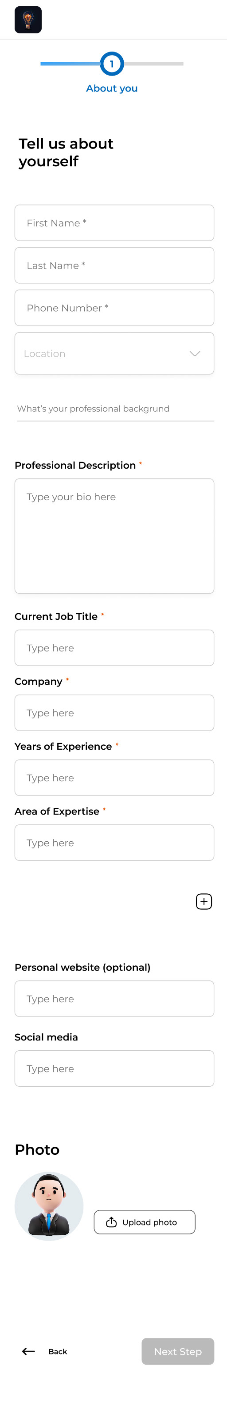The height and width of the screenshot is (1414, 227).
Task: Click the plus icon to add expertise
Action: click(x=204, y=901)
